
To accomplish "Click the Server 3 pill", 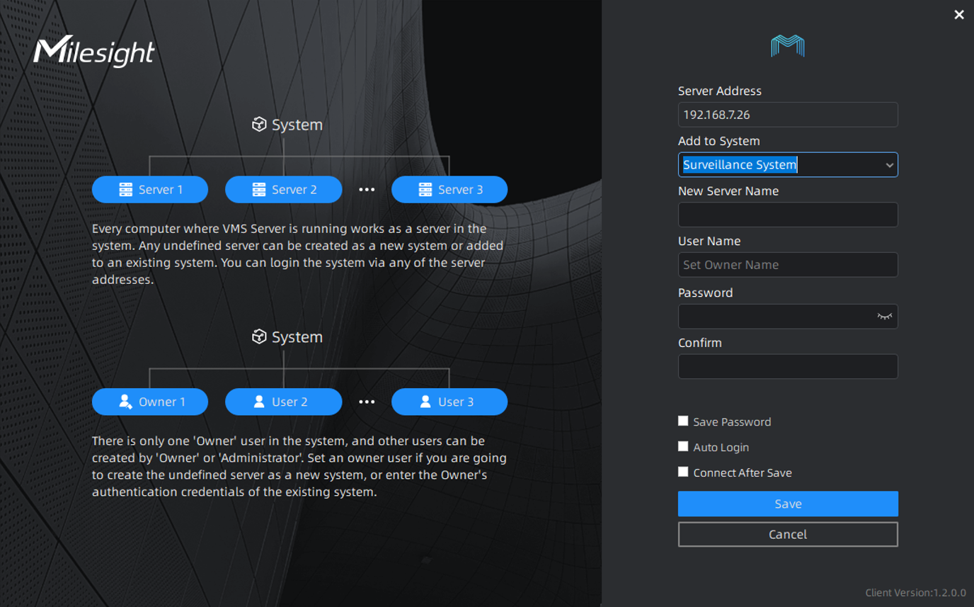I will tap(449, 189).
